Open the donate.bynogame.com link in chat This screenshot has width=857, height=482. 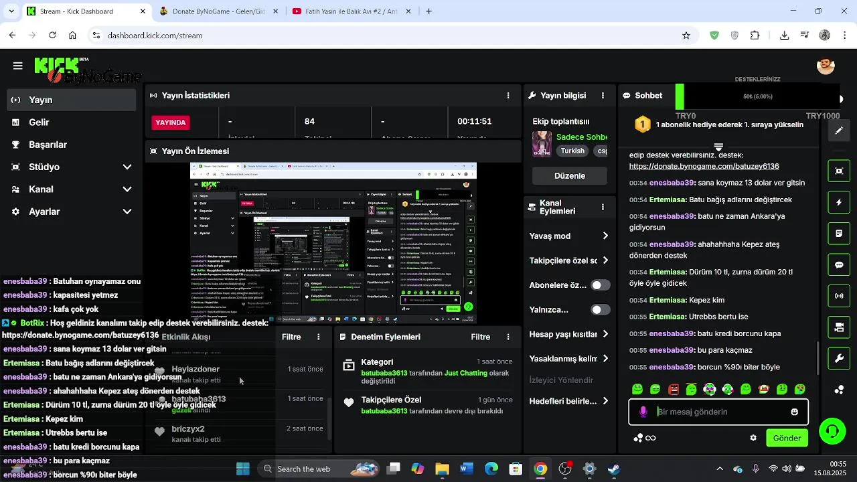[704, 166]
